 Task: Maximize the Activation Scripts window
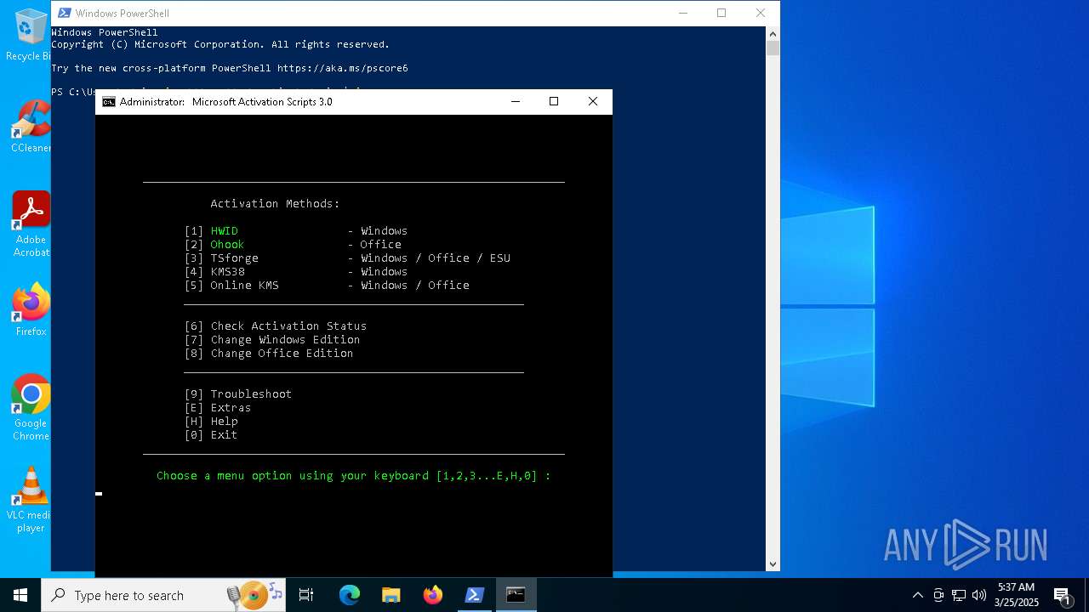pos(554,101)
